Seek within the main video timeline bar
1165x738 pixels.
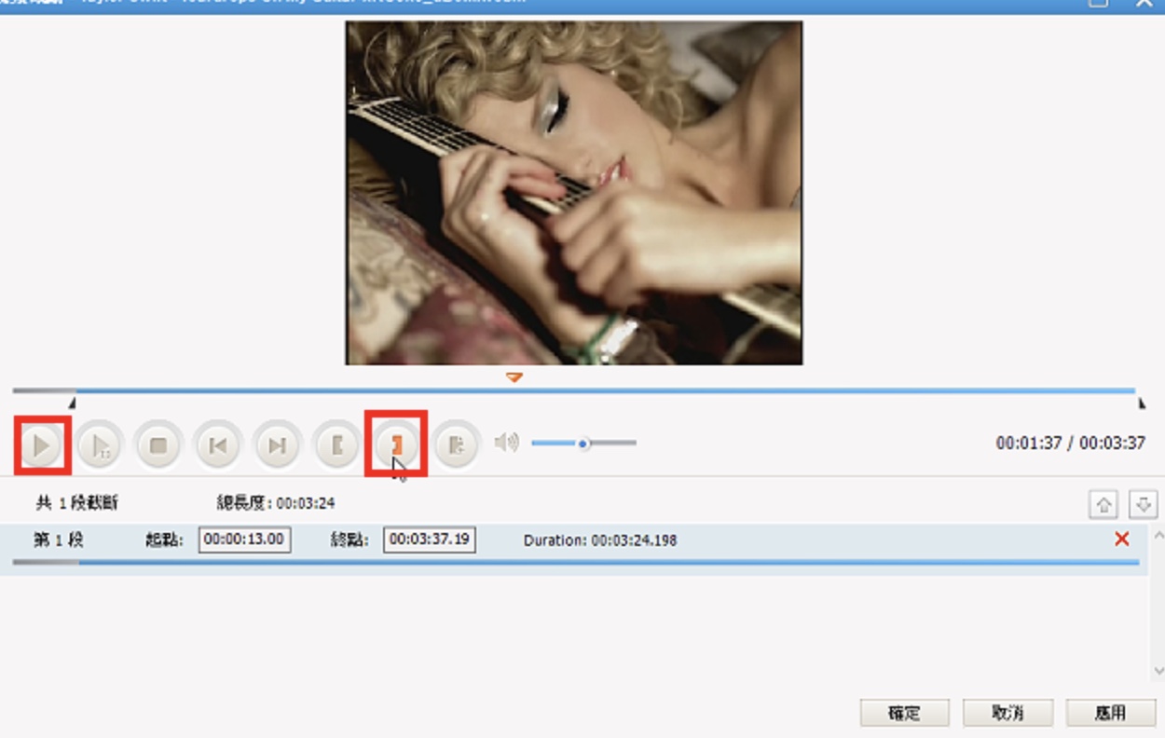(x=574, y=390)
